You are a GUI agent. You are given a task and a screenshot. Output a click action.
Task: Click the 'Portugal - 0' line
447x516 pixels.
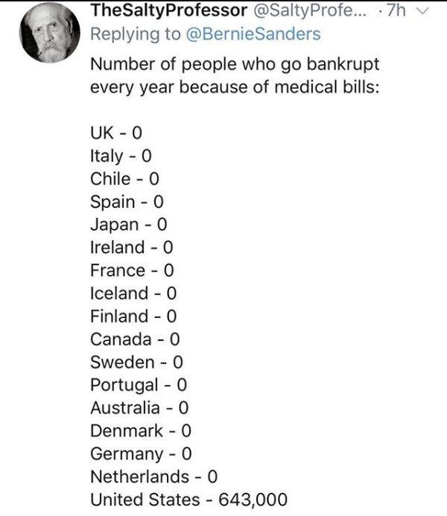[139, 386]
